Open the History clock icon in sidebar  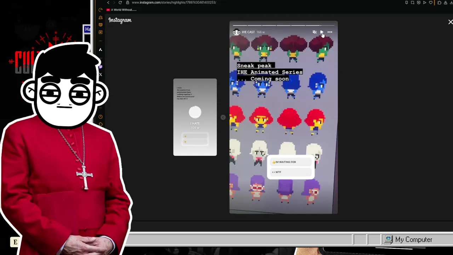pos(101,117)
